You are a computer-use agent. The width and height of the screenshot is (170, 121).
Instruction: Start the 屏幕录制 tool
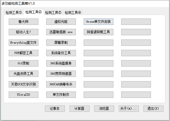(x=61, y=43)
